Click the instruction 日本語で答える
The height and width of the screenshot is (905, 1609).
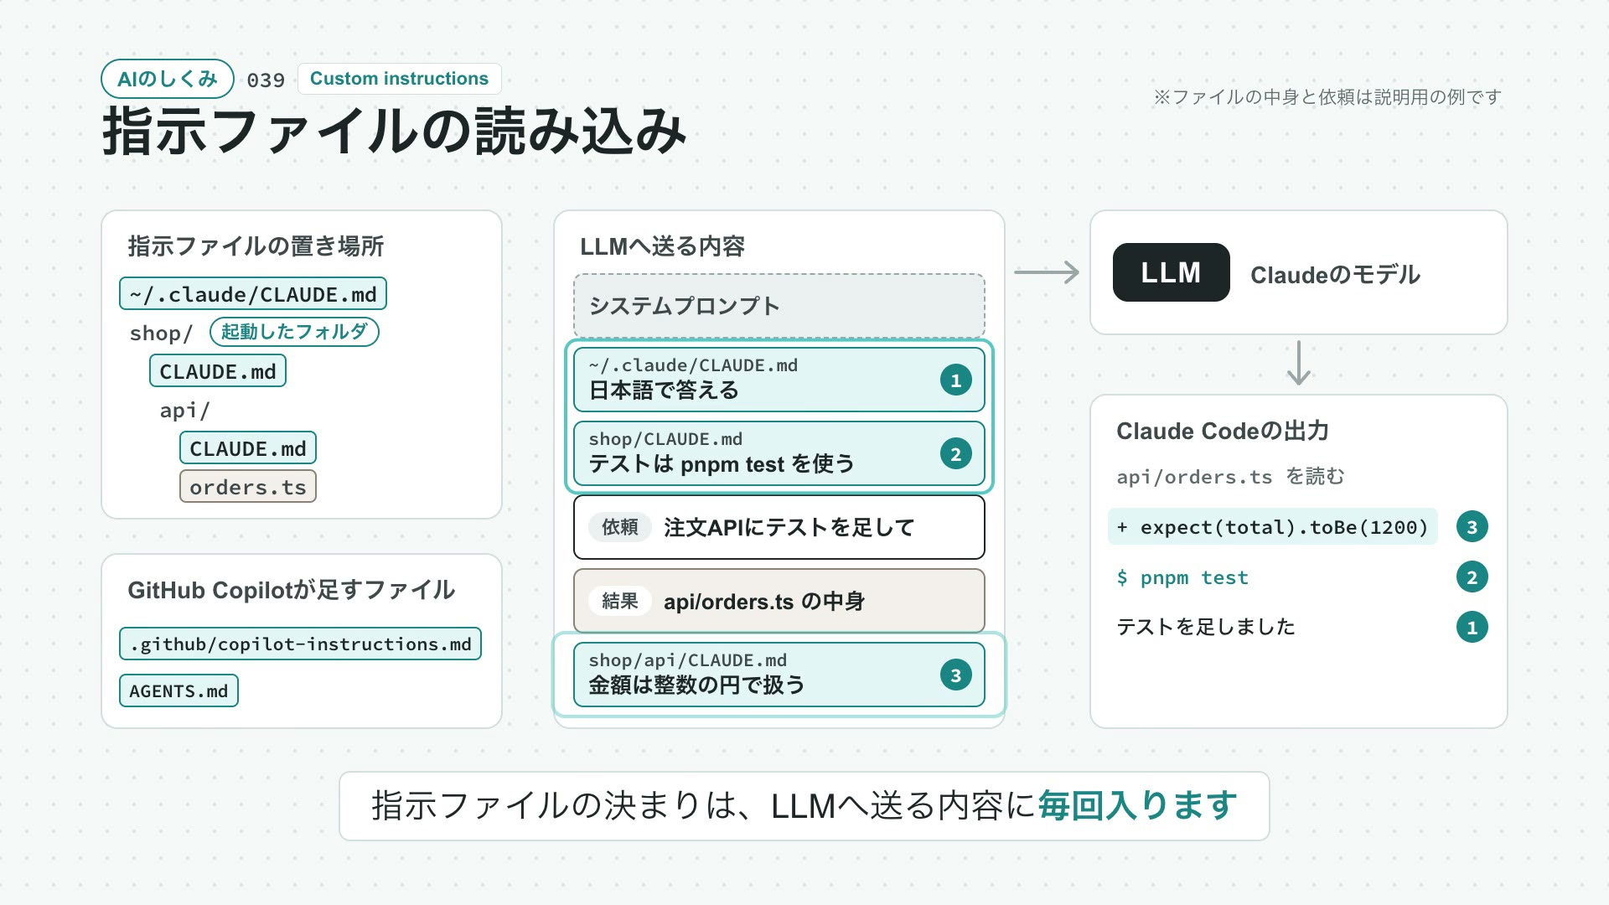[x=664, y=390]
